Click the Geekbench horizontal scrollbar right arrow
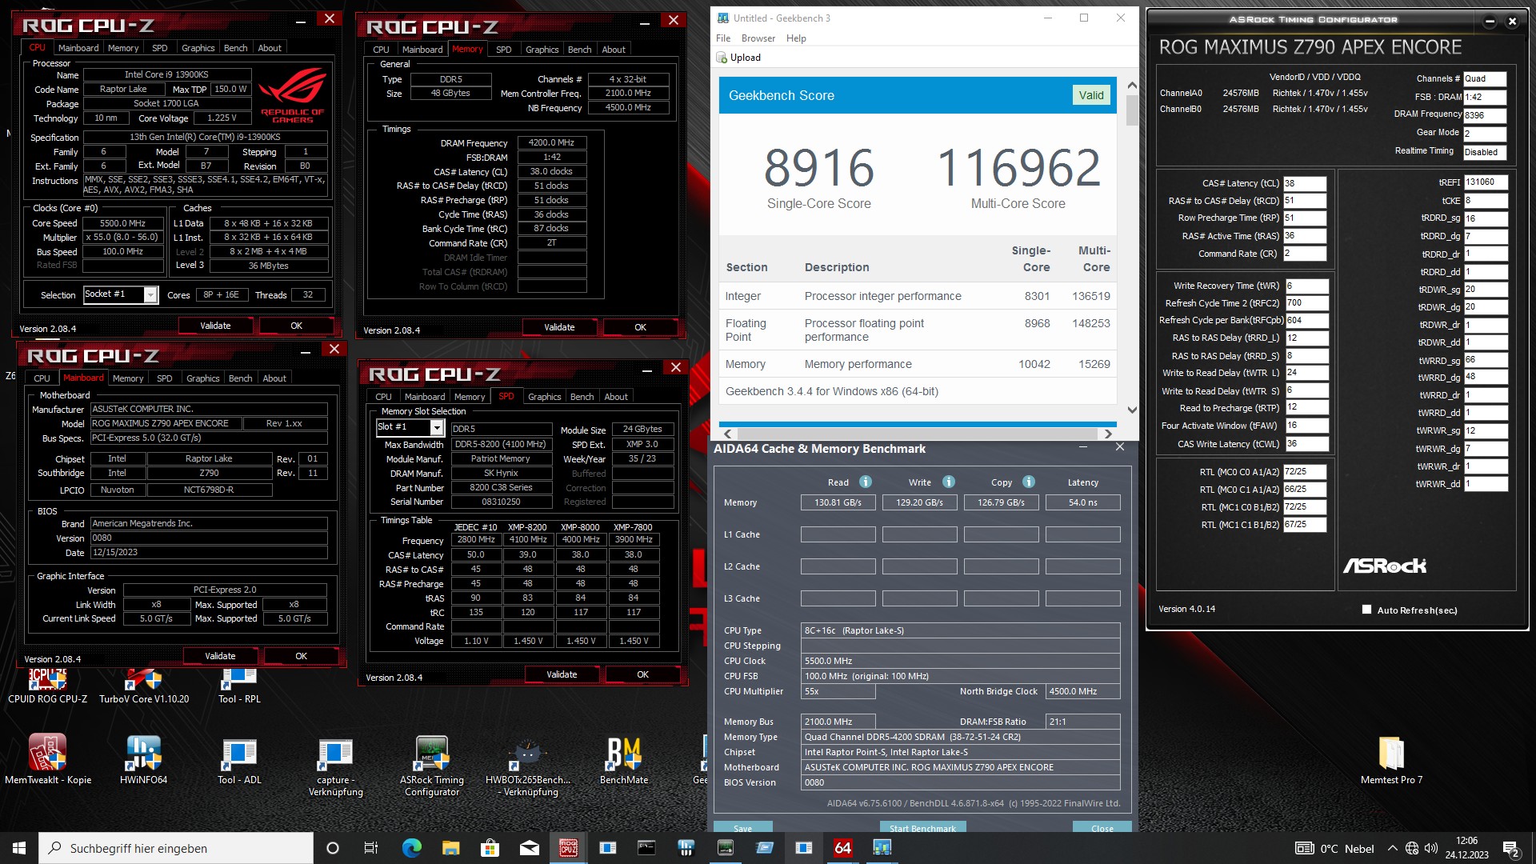This screenshot has width=1536, height=864. tap(1108, 434)
